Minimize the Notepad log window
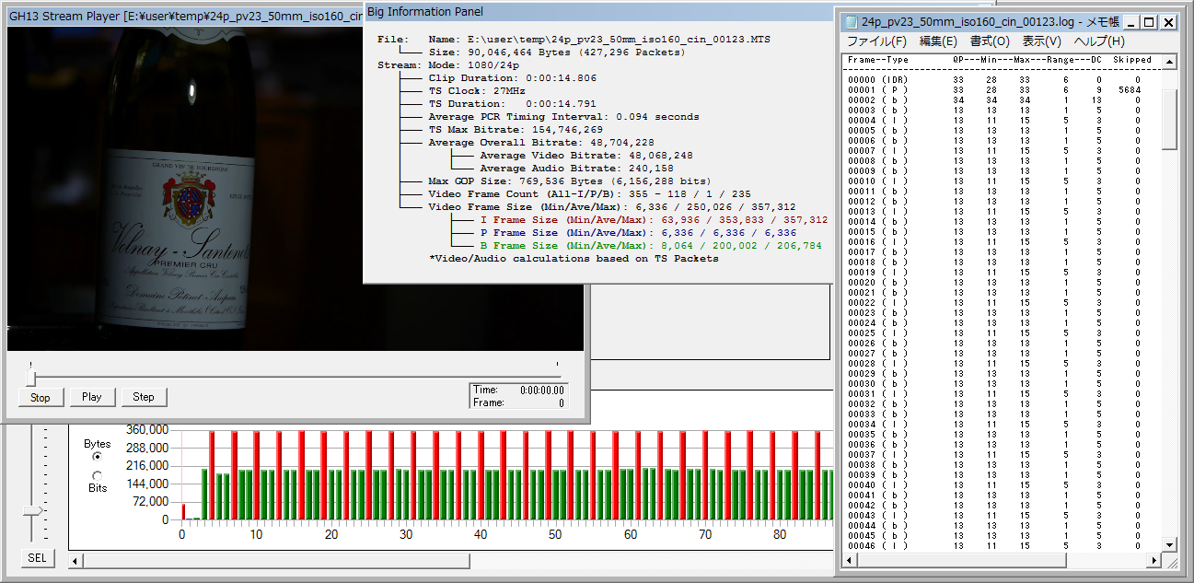 pos(1131,22)
